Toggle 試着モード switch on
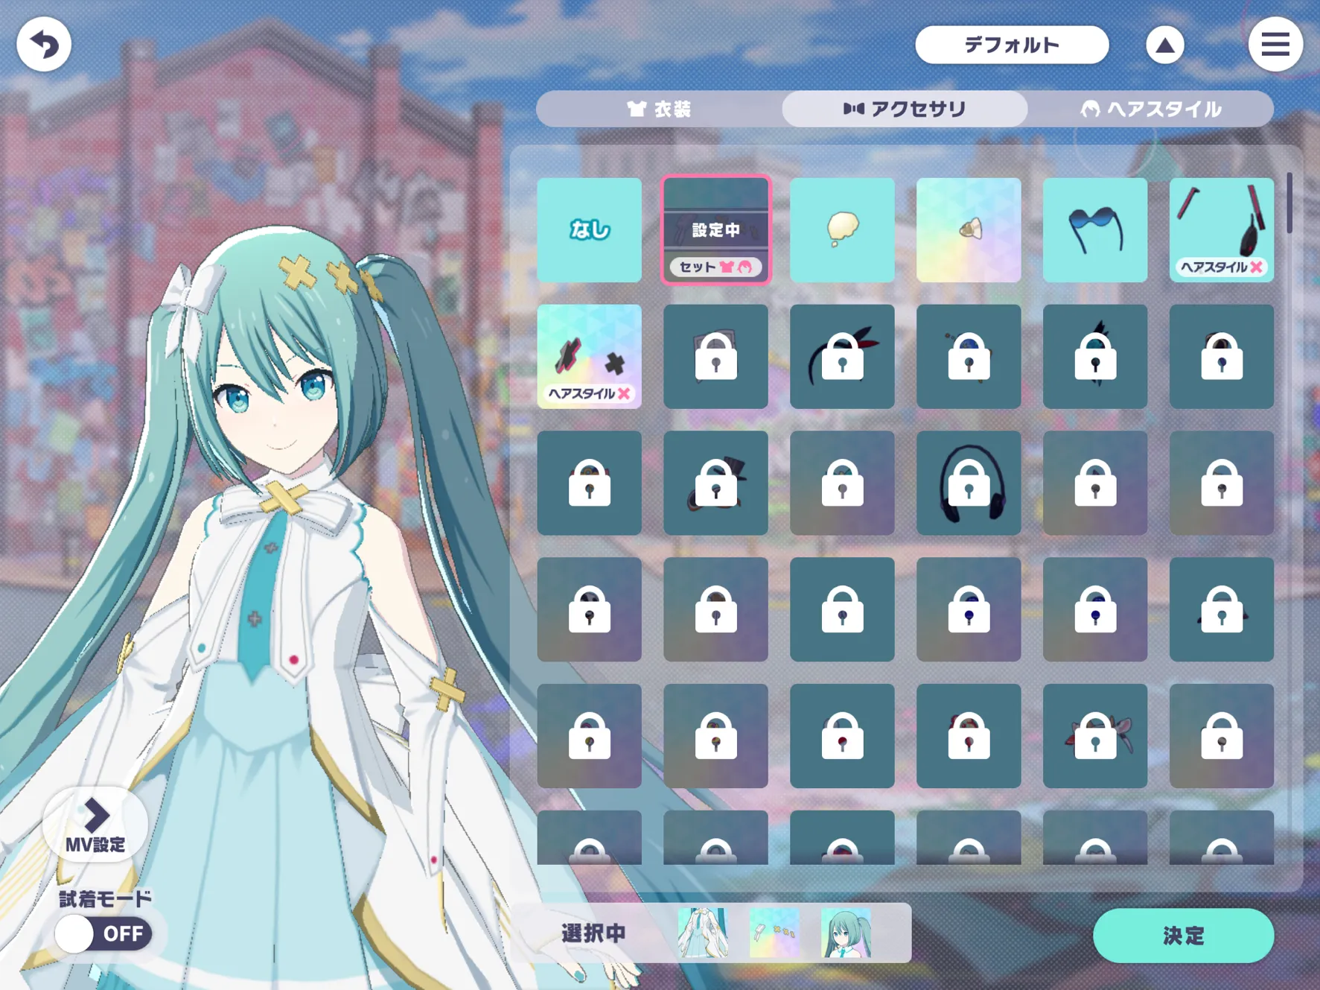This screenshot has width=1320, height=990. [x=103, y=934]
